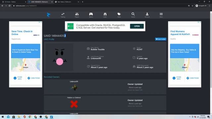Screen dimensions: 212x119
Task: Click the Kohl's ad Store Info button
Action: pos(177,78)
